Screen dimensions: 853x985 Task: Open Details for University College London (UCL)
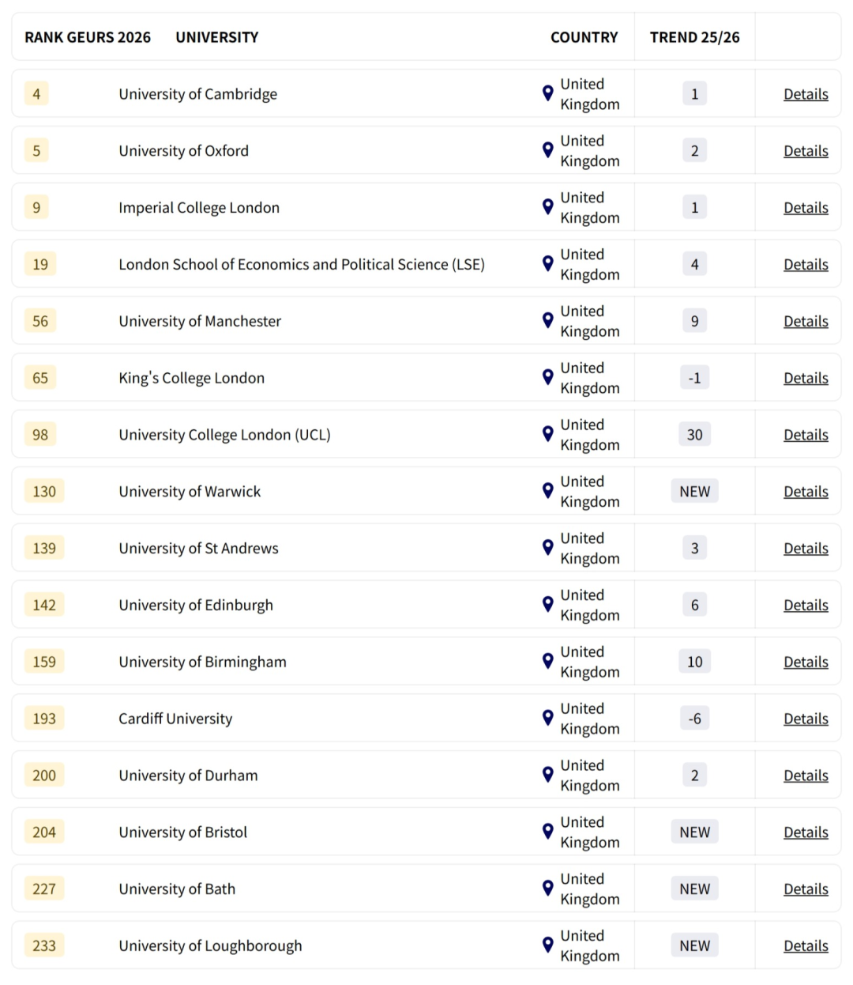tap(806, 434)
